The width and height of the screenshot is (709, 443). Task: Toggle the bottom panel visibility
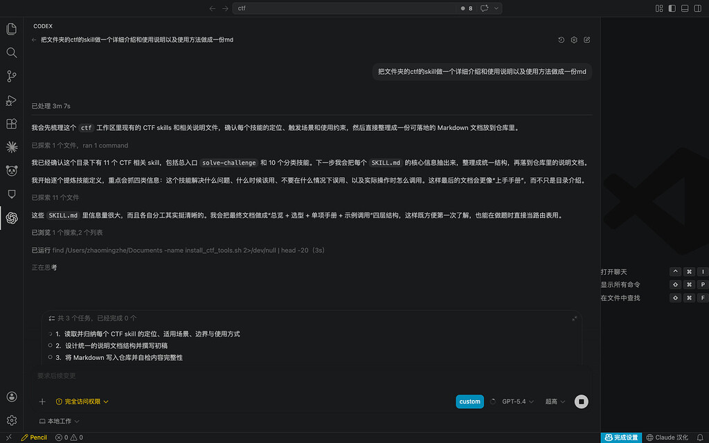click(x=685, y=8)
